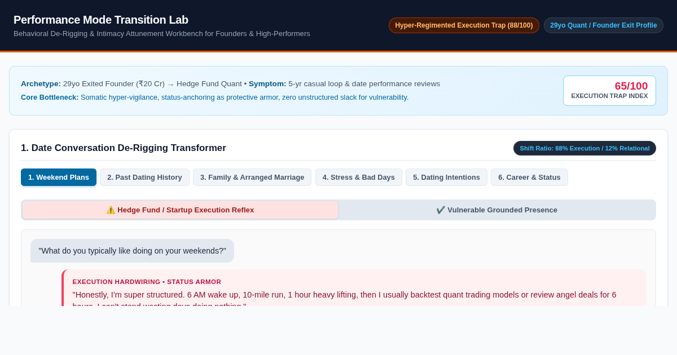Image resolution: width=677 pixels, height=355 pixels.
Task: Switch to Family & Arranged Marriage tab
Action: (x=252, y=177)
